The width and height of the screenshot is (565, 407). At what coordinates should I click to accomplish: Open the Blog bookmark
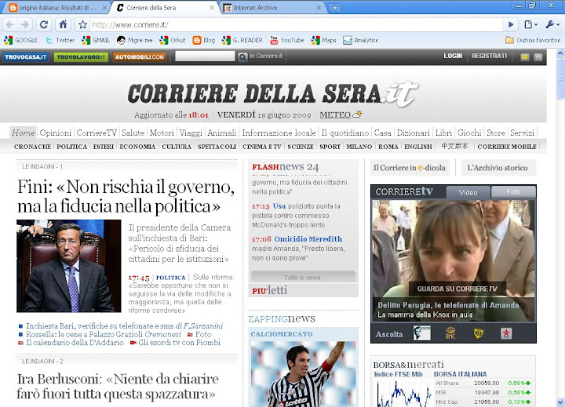click(x=204, y=40)
